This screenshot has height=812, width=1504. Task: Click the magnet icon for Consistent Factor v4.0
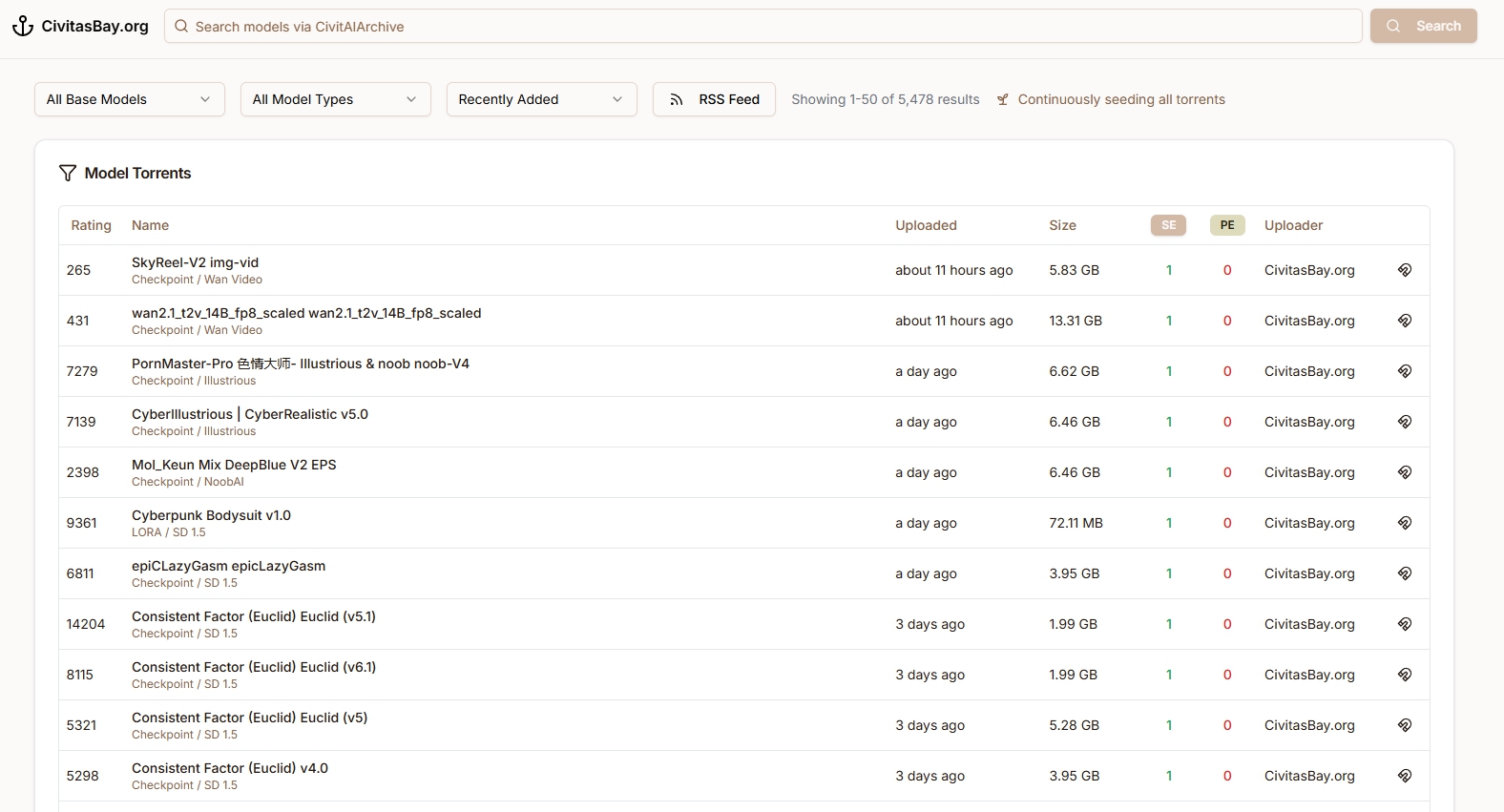click(1405, 776)
